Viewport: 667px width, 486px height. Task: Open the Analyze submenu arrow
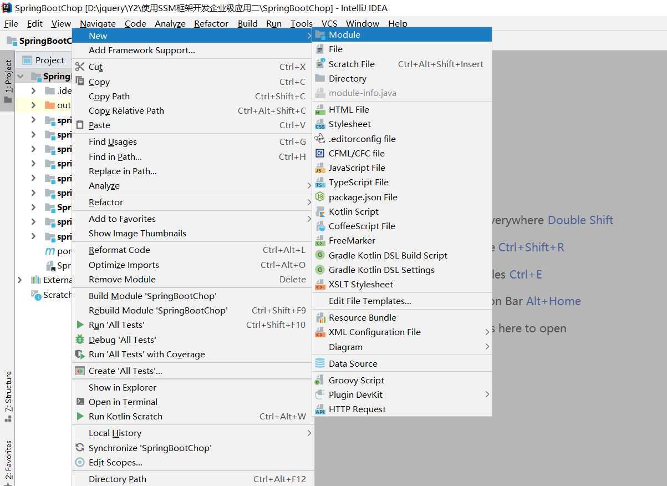(309, 186)
